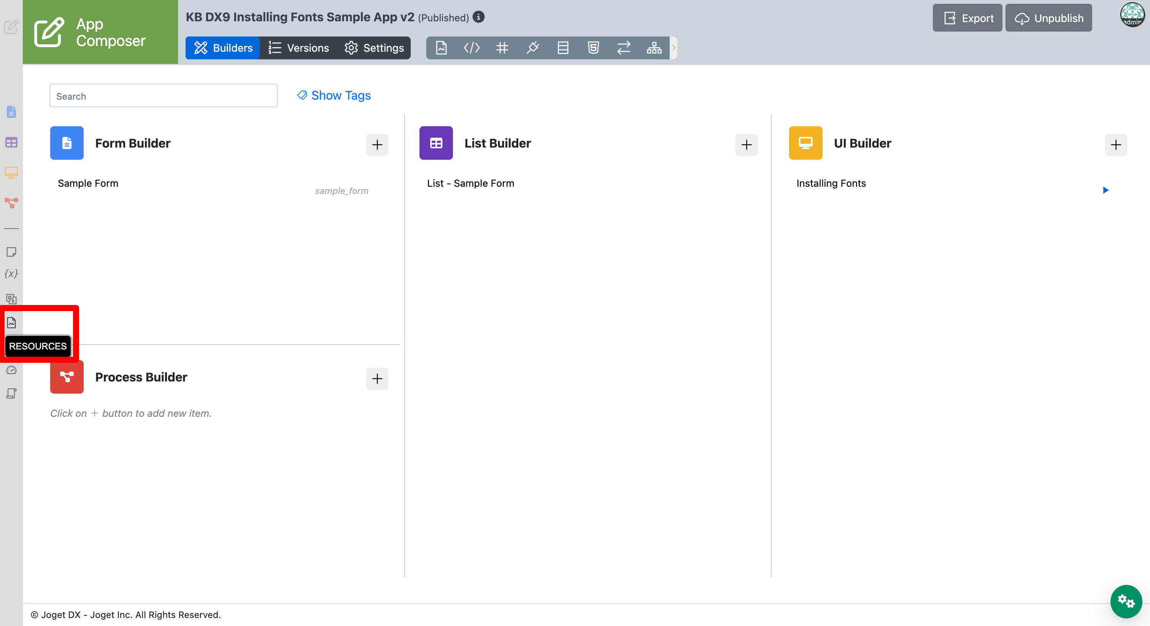
Task: Click the app title KB DX9 Installing Fonts
Action: point(300,17)
